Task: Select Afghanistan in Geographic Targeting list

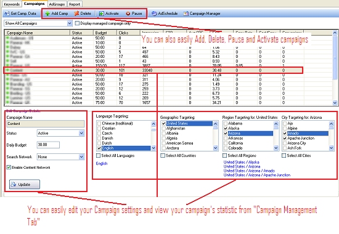Action: (x=176, y=128)
